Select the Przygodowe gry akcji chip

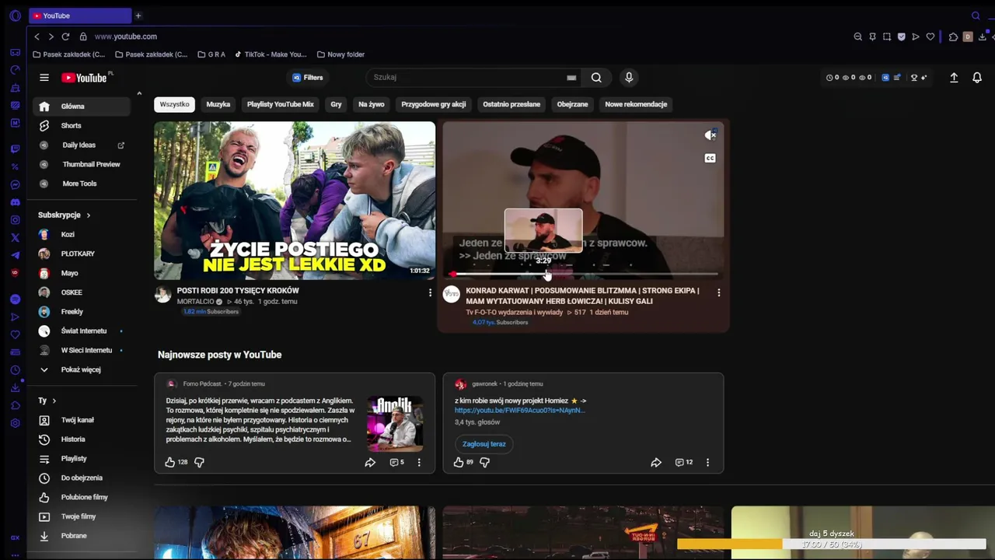433,104
